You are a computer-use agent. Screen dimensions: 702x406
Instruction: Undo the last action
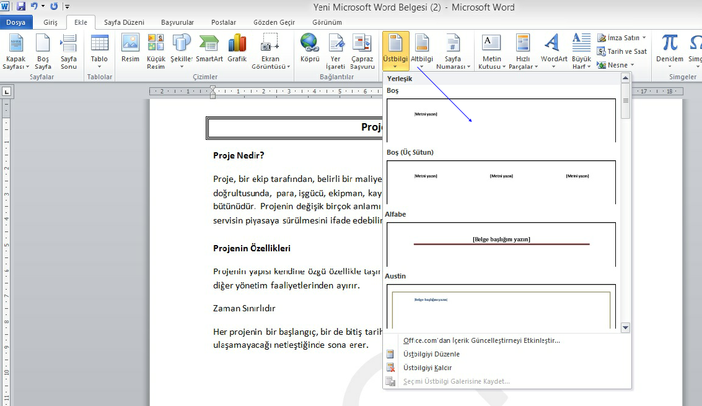(x=34, y=6)
